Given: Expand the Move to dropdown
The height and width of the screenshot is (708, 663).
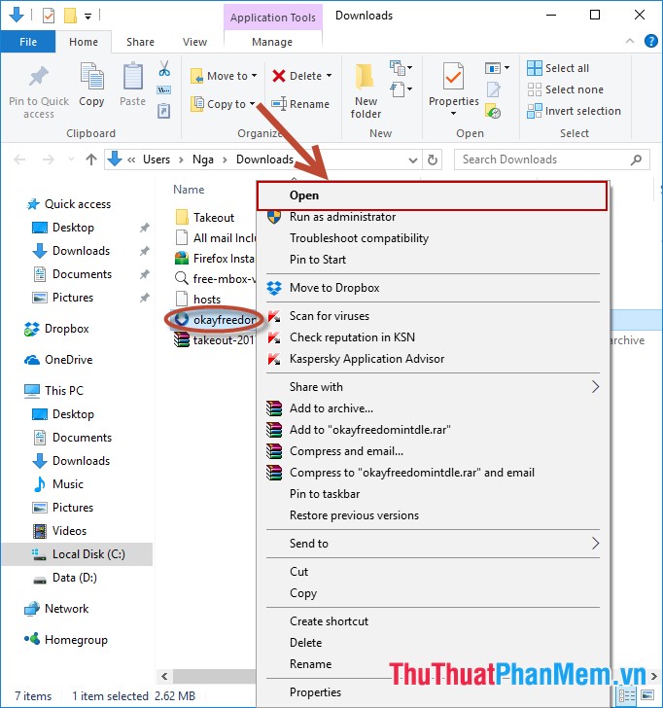Looking at the screenshot, I should tap(255, 76).
